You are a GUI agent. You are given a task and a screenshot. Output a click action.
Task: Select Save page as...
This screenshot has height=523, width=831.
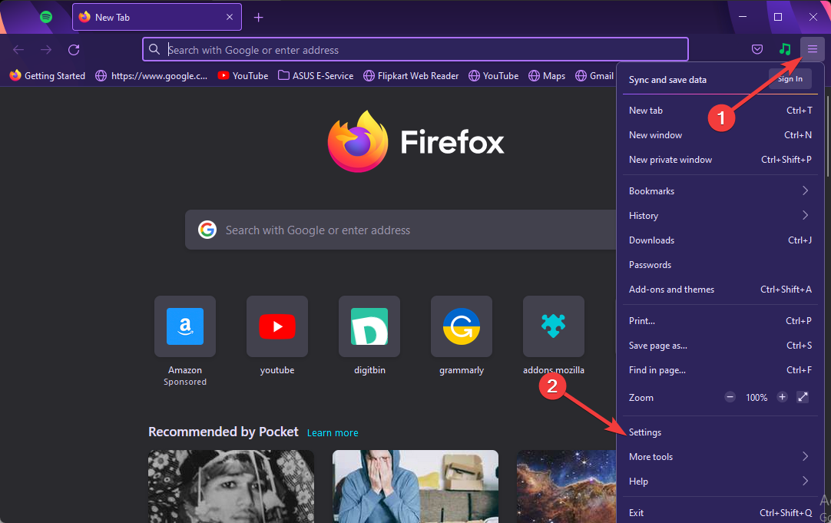(x=720, y=346)
